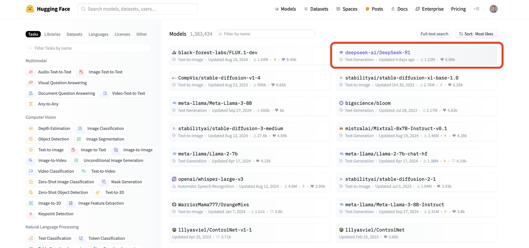Click the Image Feature Extraction icon

click(x=71, y=203)
